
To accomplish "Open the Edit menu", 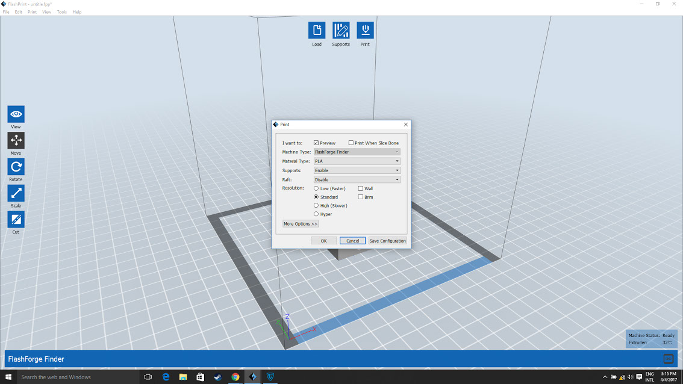I will coord(18,12).
